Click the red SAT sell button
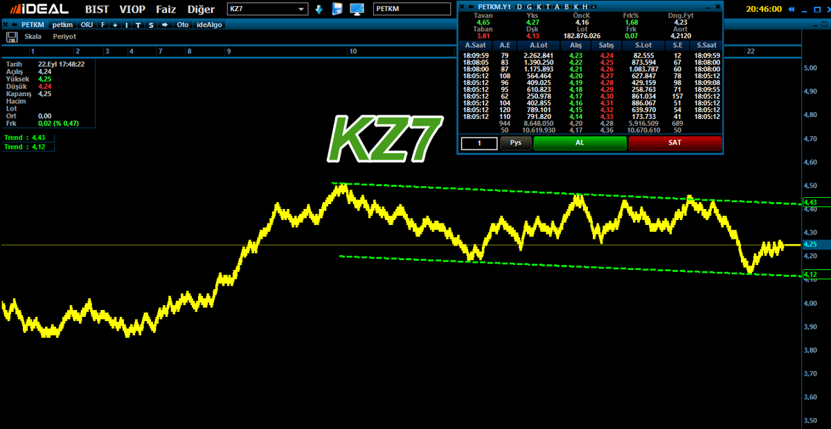The width and height of the screenshot is (831, 429). (x=674, y=143)
